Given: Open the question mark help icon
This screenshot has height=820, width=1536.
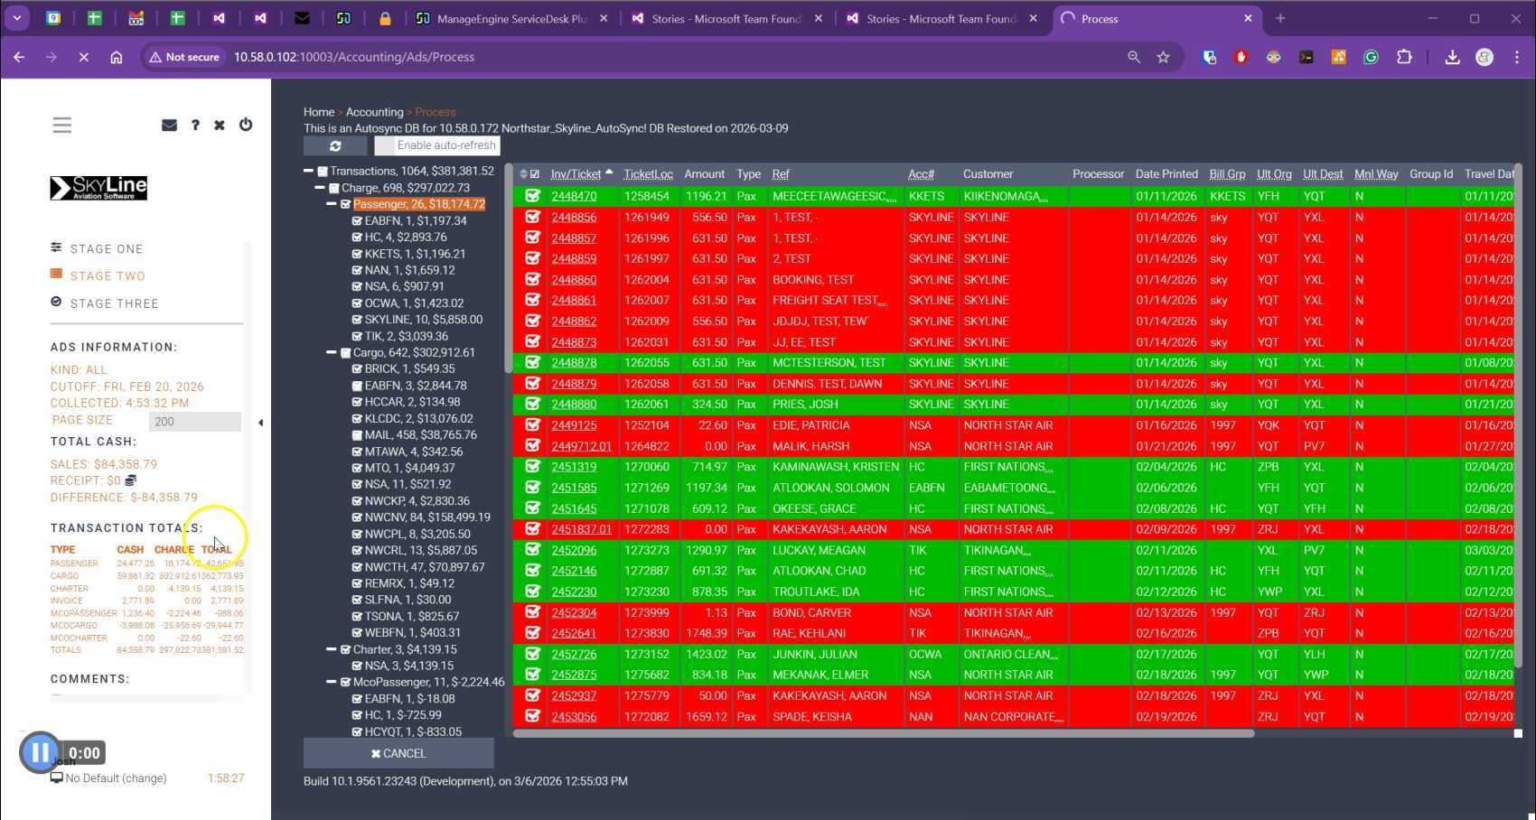Looking at the screenshot, I should point(195,126).
